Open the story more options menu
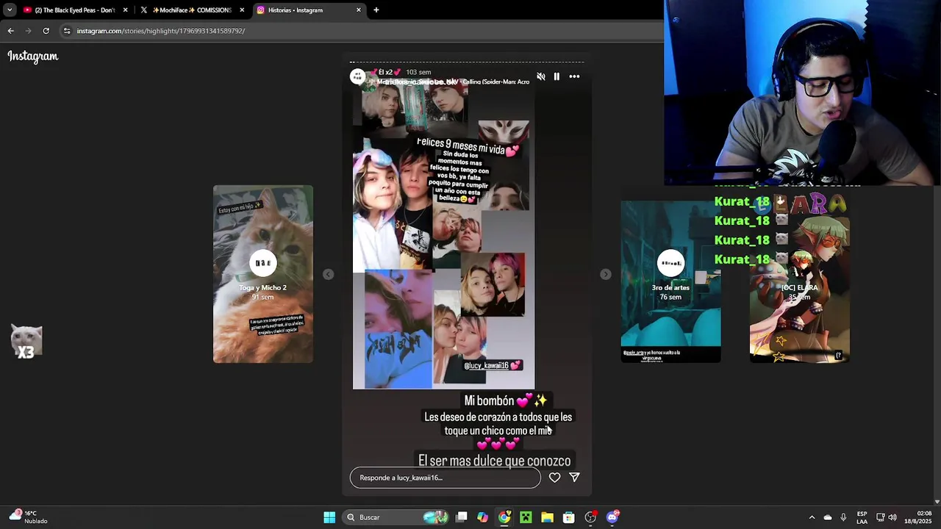The image size is (941, 529). click(574, 76)
